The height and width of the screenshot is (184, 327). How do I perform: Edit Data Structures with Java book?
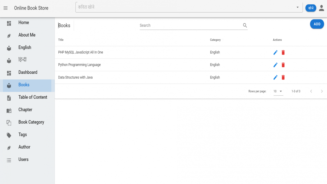pyautogui.click(x=275, y=77)
